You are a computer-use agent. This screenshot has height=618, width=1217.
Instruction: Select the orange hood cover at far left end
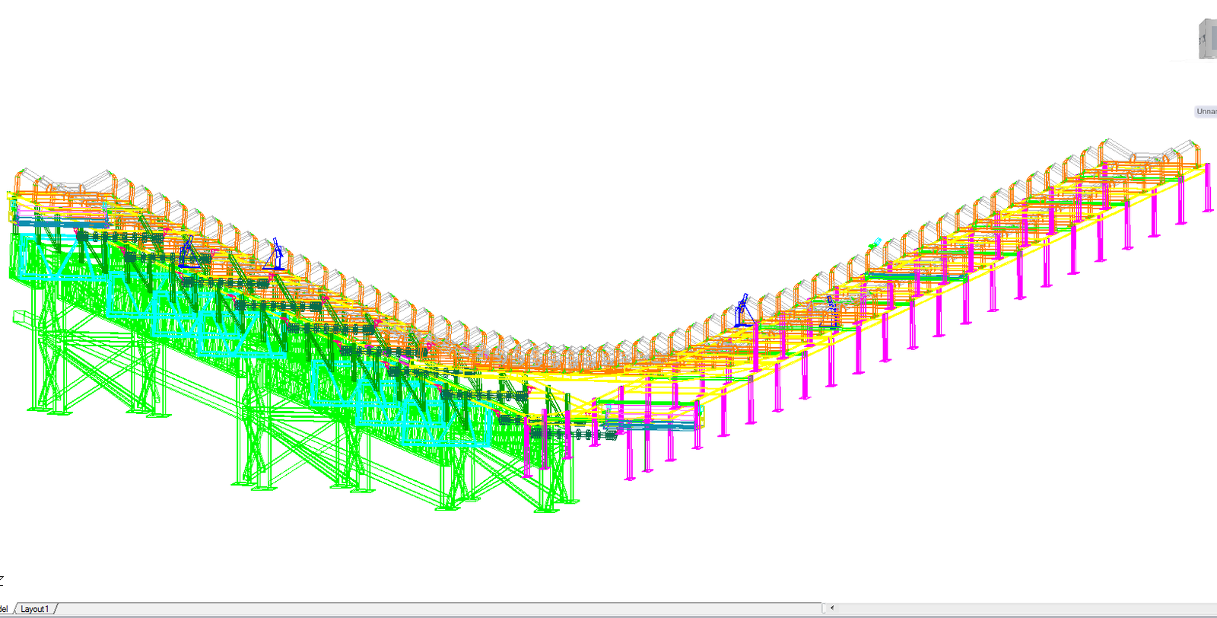21,181
